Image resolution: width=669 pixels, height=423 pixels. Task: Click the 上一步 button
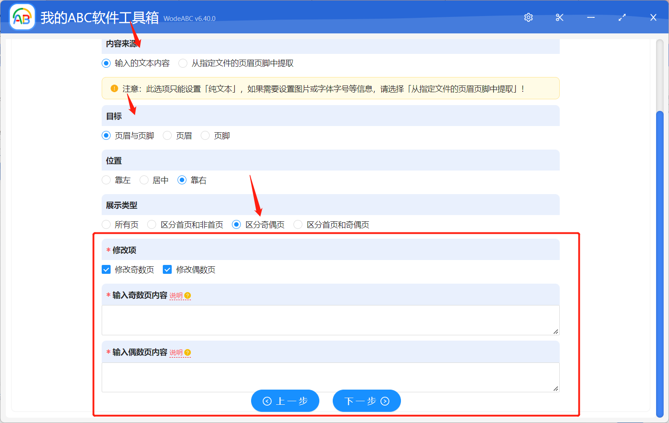[285, 401]
